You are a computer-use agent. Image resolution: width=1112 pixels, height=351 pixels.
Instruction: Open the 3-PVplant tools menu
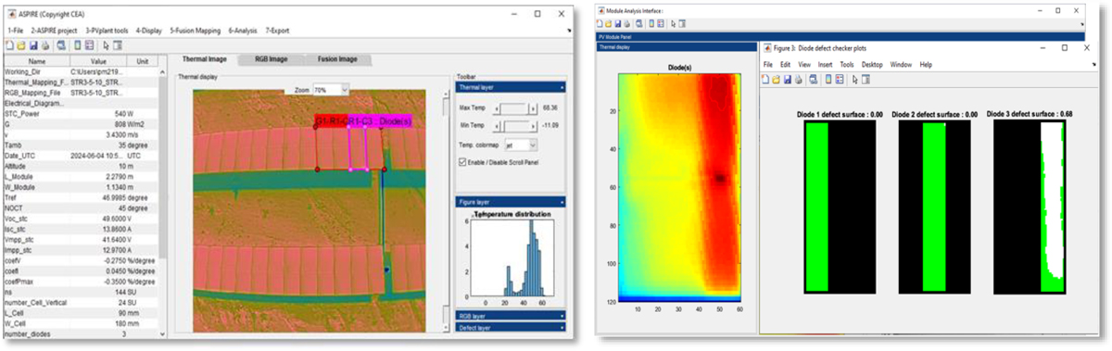(107, 31)
